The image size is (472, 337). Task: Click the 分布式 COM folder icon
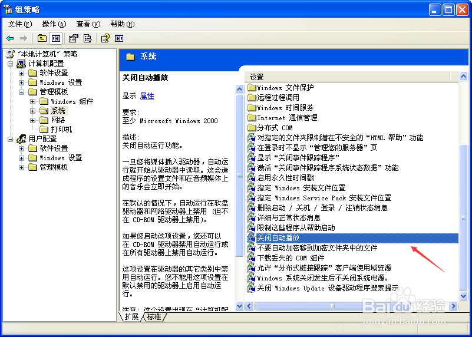(252, 128)
